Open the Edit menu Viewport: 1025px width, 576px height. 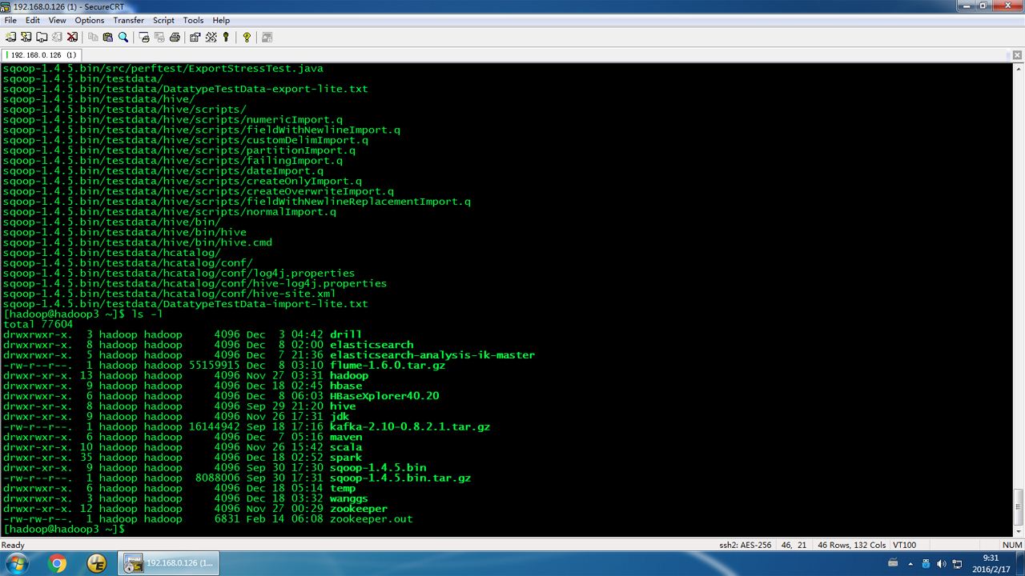(x=33, y=20)
